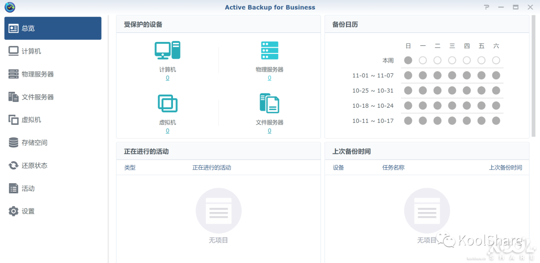Click the filled Sunday dot for 本周
Image resolution: width=540 pixels, height=263 pixels.
408,60
